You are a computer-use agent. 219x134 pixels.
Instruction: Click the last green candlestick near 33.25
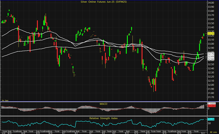(x=204, y=34)
